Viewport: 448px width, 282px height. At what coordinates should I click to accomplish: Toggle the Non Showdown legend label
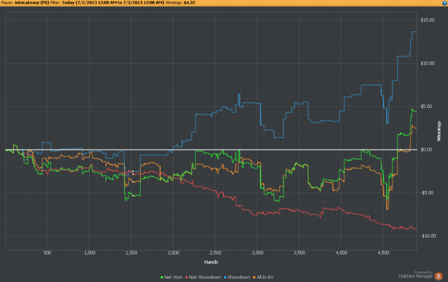[205, 277]
